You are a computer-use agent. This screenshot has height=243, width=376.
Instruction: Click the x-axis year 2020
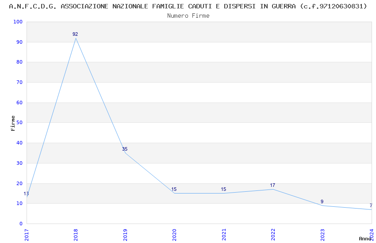point(174,235)
